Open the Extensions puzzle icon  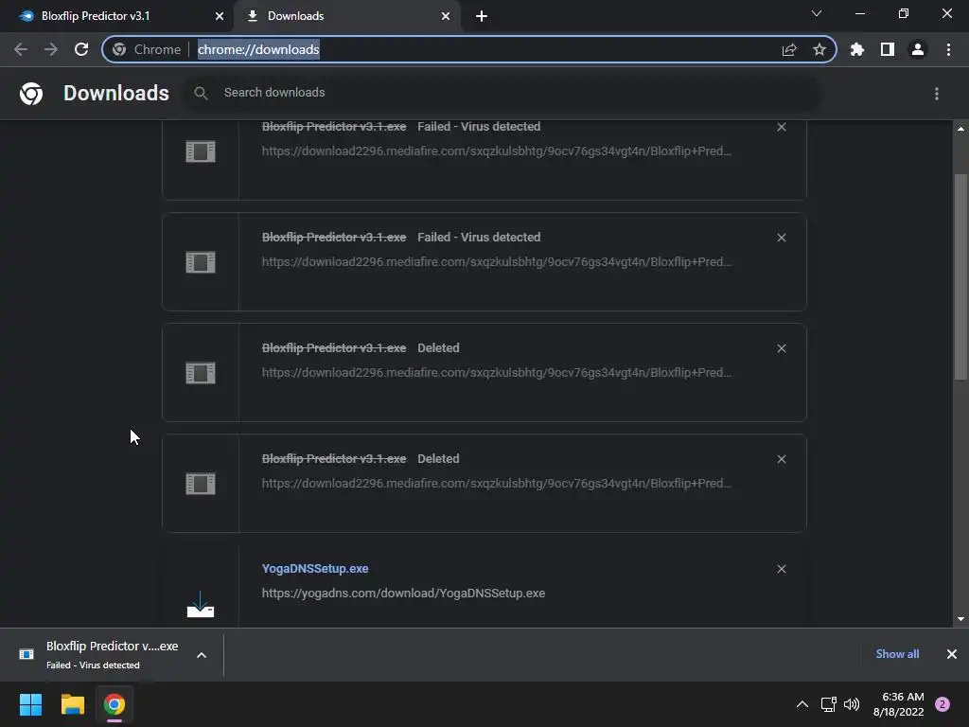click(x=856, y=49)
